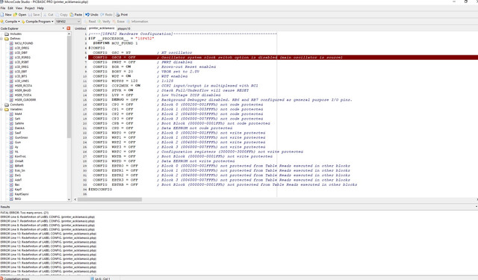Click the Print toolbar icon
Screen dimensions: 478x280
[x=122, y=15]
